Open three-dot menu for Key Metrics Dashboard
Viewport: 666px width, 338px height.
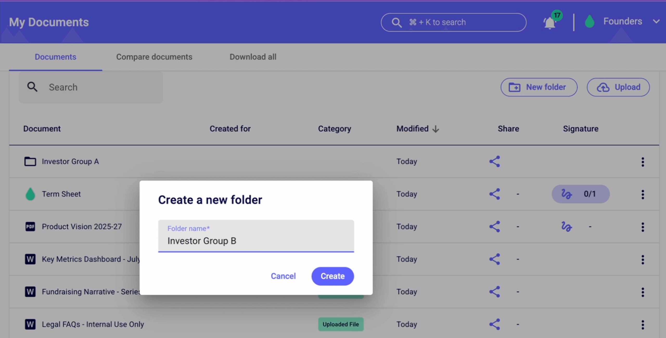point(643,259)
